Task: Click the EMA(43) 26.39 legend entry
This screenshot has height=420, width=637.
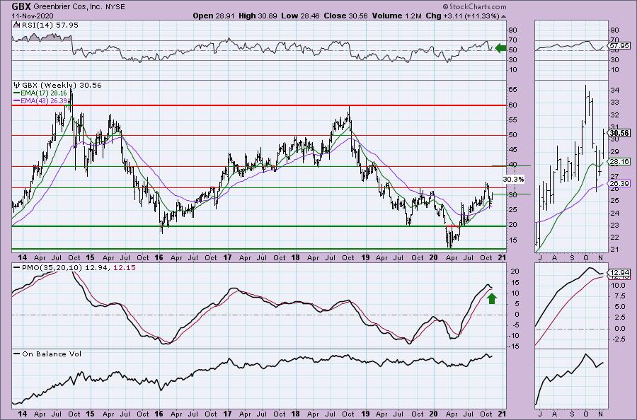Action: point(40,100)
